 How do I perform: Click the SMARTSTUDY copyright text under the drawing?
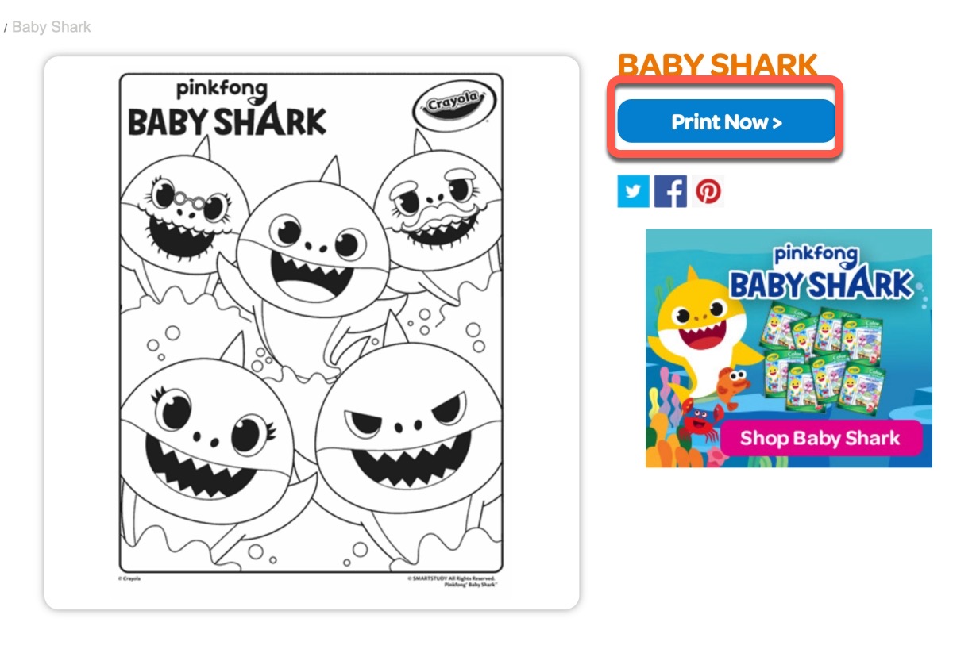(x=452, y=582)
